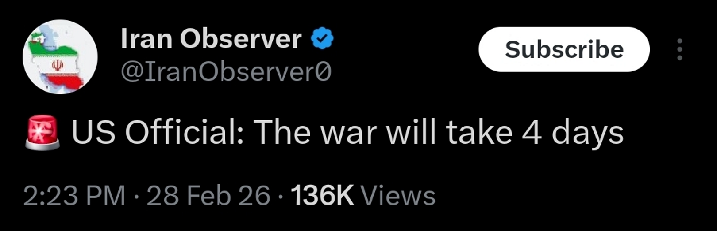Open Iran Observer's round profile avatar

(x=60, y=56)
